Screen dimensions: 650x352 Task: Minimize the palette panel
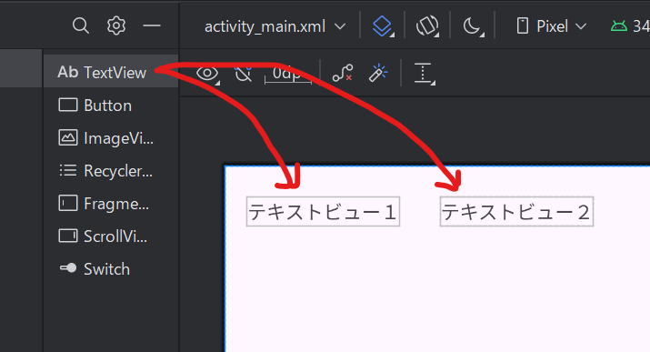(x=152, y=25)
